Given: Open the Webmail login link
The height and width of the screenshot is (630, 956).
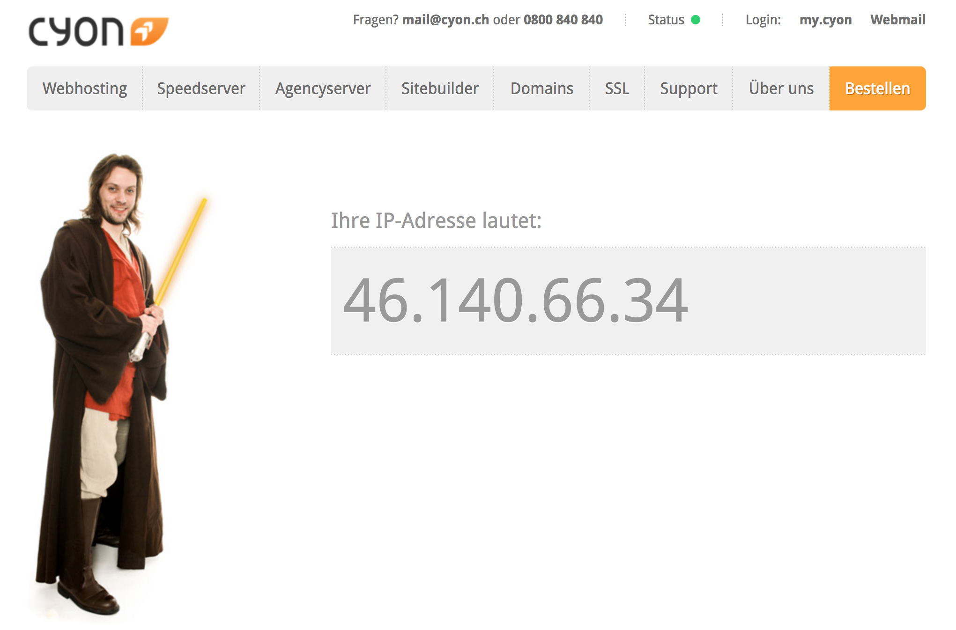Looking at the screenshot, I should point(898,20).
